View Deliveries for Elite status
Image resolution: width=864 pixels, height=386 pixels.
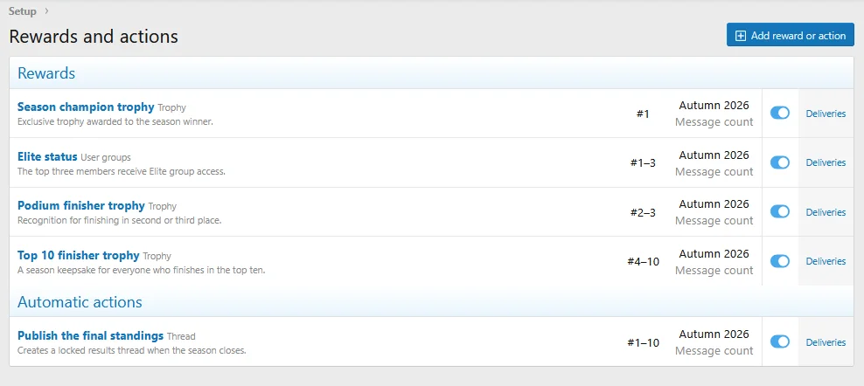826,162
